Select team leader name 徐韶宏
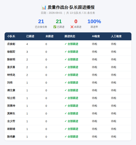This screenshot has height=145, width=136. [11, 52]
